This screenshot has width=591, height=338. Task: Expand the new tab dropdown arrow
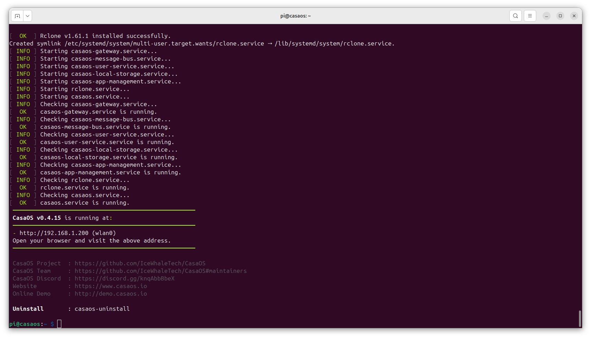pyautogui.click(x=28, y=16)
